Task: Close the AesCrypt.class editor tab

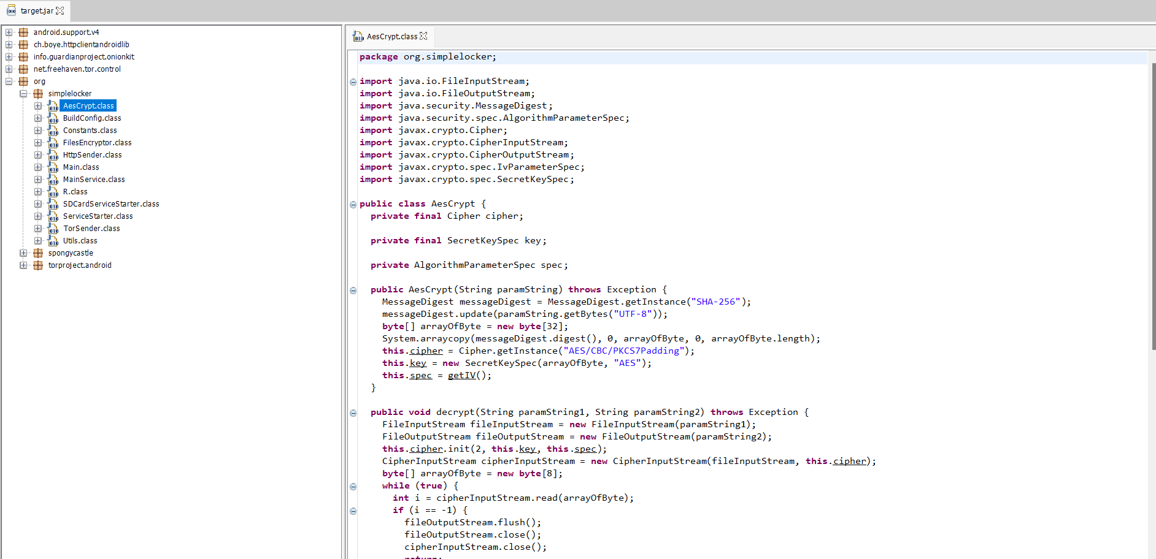Action: click(x=423, y=36)
